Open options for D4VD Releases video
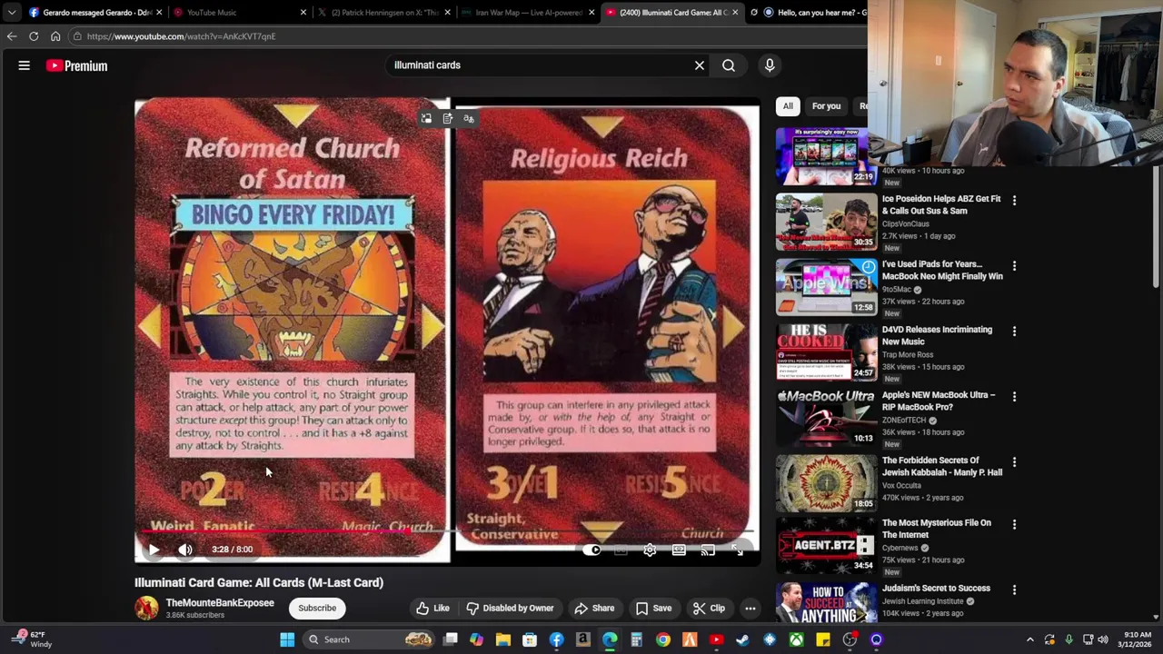 1014,331
